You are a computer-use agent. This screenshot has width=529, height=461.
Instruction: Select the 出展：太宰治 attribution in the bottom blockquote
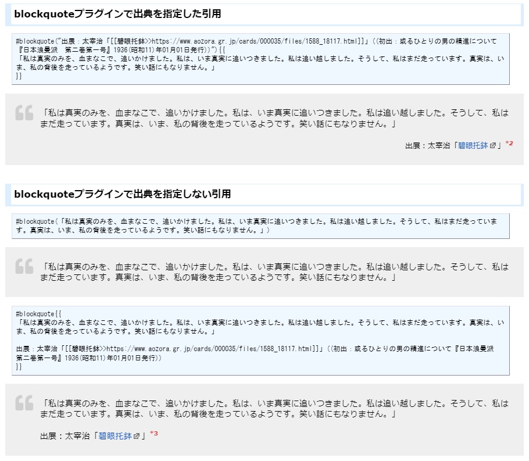pos(64,436)
